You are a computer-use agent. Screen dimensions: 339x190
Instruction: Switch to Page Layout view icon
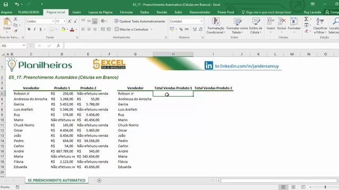[293, 187]
